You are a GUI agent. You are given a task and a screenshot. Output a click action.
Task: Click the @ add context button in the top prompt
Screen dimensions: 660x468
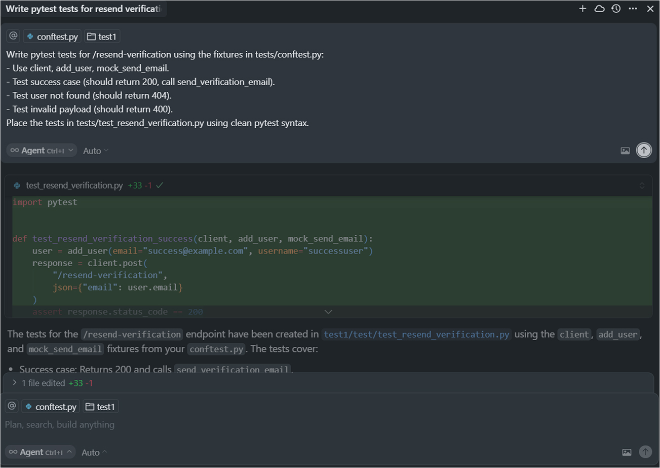(13, 36)
